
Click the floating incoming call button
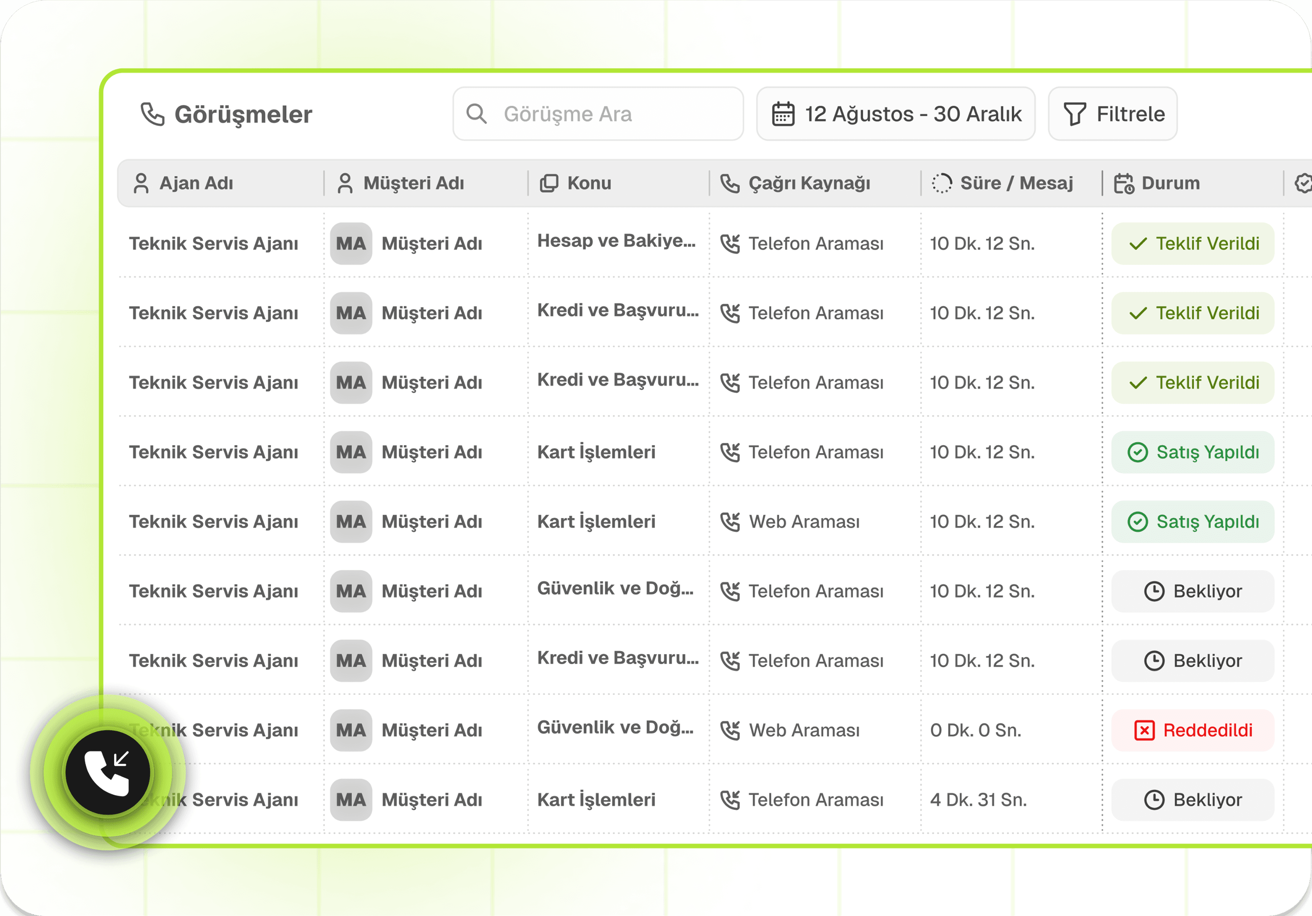pyautogui.click(x=107, y=772)
